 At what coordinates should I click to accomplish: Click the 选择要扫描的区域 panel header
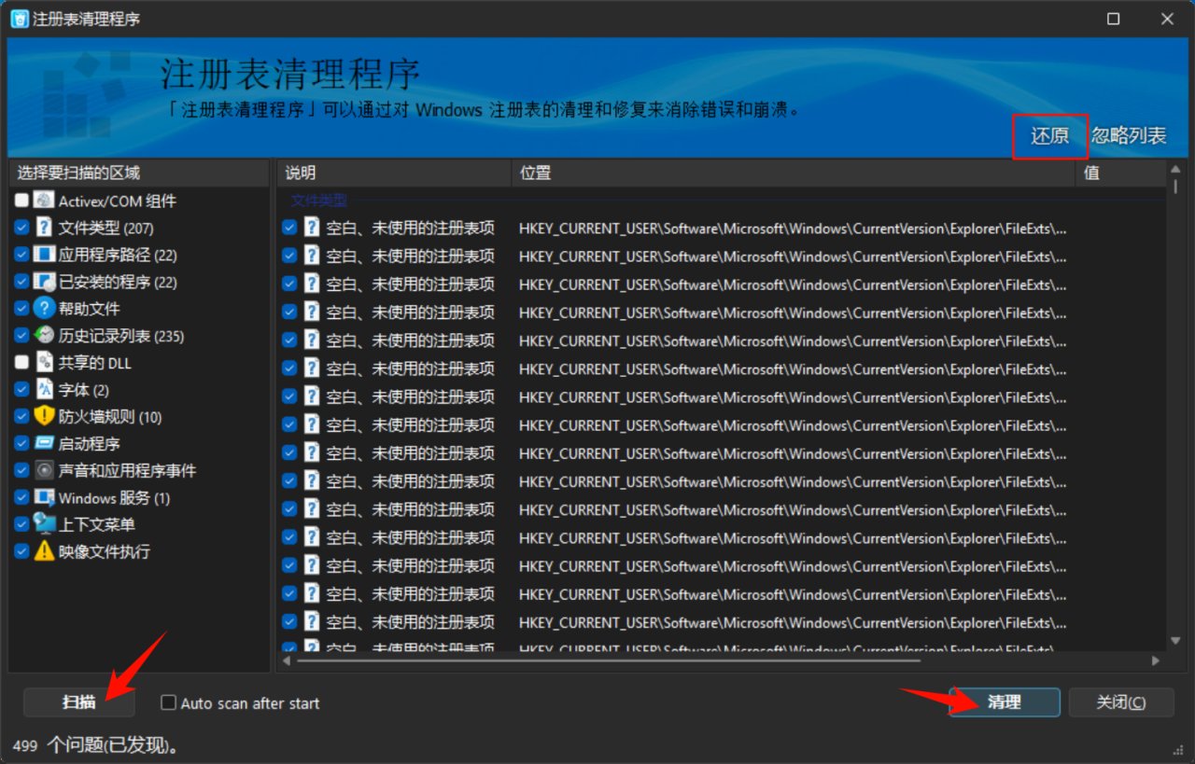(x=139, y=173)
